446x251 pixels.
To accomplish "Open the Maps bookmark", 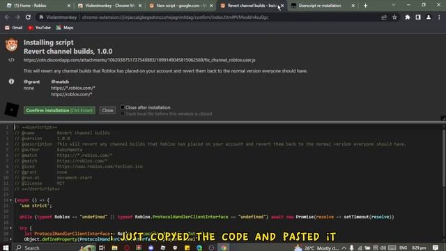I will coord(65,28).
